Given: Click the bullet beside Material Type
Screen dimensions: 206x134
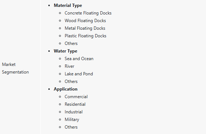Looking at the screenshot, I should pyautogui.click(x=49, y=6).
